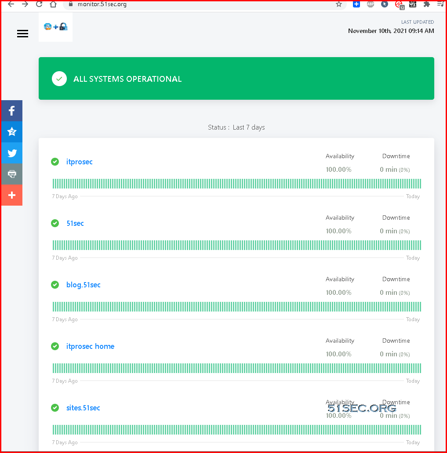Open the cursor-arrow extension icon
This screenshot has width=447, height=453.
tap(384, 4)
